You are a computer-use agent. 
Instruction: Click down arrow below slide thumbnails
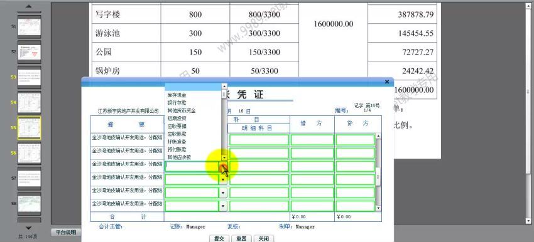tap(29, 228)
